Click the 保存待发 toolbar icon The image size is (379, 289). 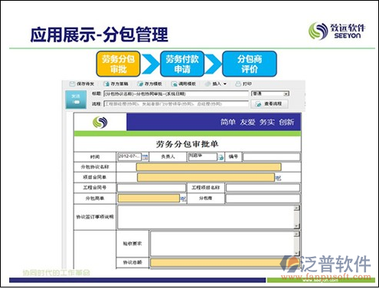[x=72, y=84]
